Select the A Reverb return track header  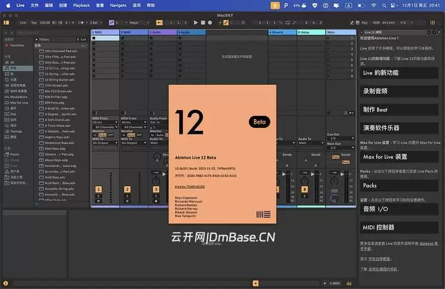coord(282,33)
